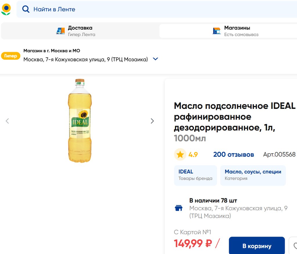Click the Lenta sunflower logo
Image resolution: width=297 pixels, height=254 pixels.
(x=6, y=9)
